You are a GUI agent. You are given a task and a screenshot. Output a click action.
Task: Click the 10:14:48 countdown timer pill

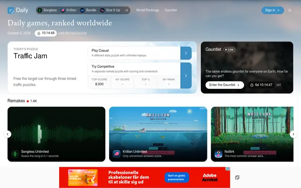pos(46,33)
